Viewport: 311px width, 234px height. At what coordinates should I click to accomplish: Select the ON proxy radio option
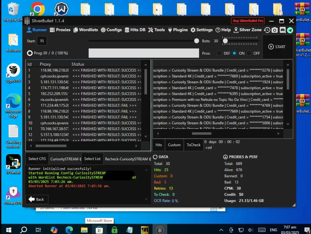pos(234,53)
